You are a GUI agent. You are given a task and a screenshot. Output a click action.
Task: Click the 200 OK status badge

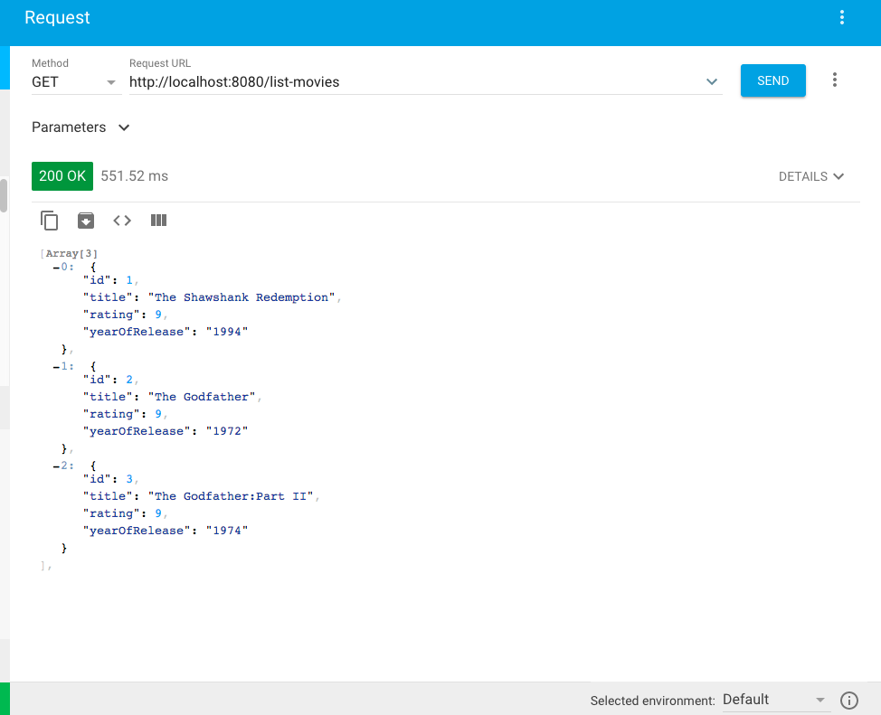tap(62, 175)
